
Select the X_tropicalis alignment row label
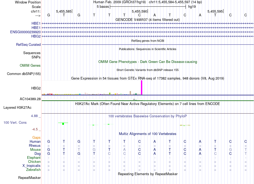coord(32,166)
